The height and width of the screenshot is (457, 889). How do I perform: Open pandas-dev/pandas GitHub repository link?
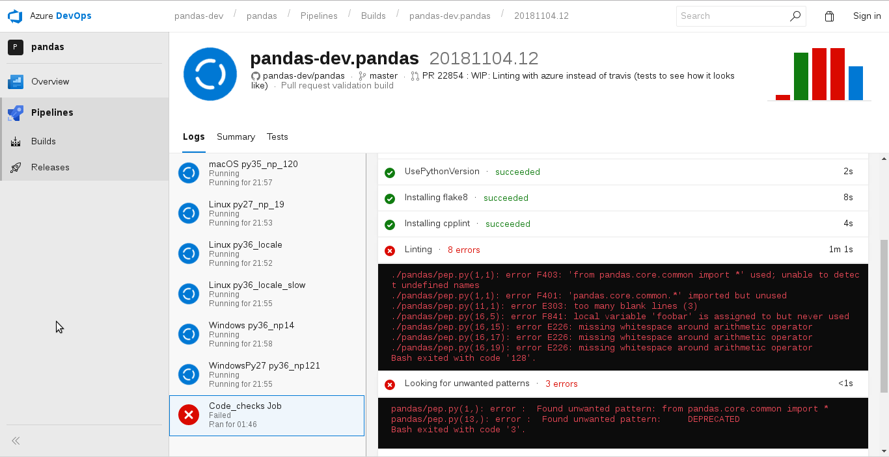[303, 76]
